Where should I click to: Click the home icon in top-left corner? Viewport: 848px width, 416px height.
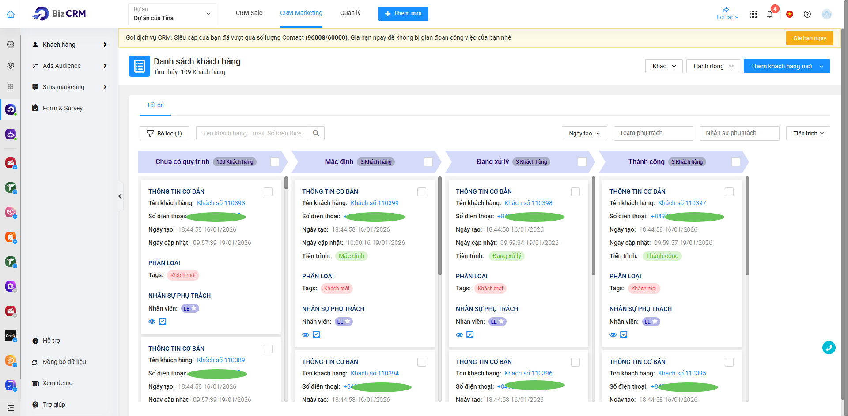click(x=11, y=14)
